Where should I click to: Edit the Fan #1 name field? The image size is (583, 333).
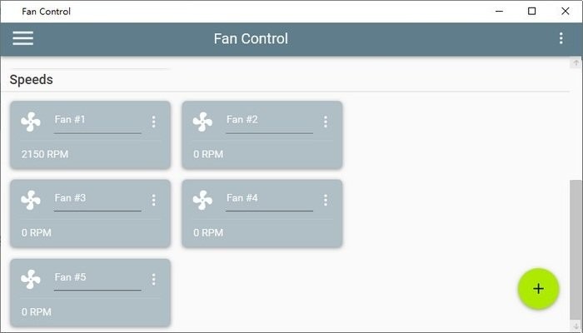point(97,121)
